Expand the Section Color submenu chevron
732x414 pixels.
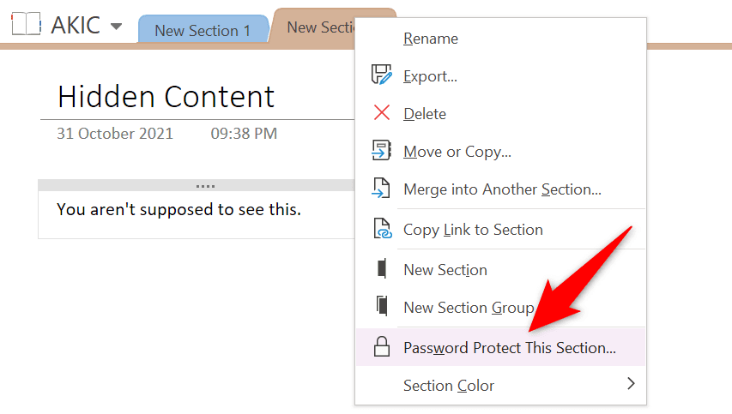click(x=631, y=383)
